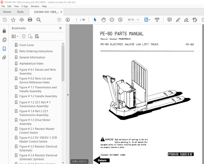The height and width of the screenshot is (164, 204).
Task: Collapse the navigation pane with side arrow
Action: (x=68, y=95)
